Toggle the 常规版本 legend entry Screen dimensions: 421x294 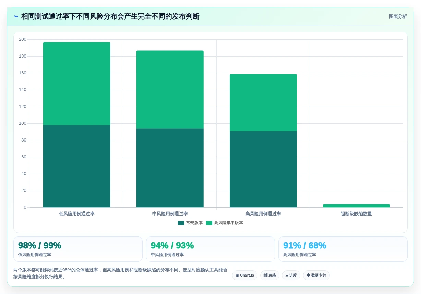point(190,223)
